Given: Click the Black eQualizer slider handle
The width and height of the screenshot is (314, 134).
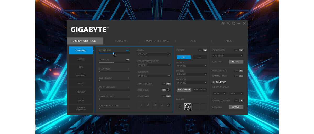Looking at the screenshot, I should (x=99, y=81).
